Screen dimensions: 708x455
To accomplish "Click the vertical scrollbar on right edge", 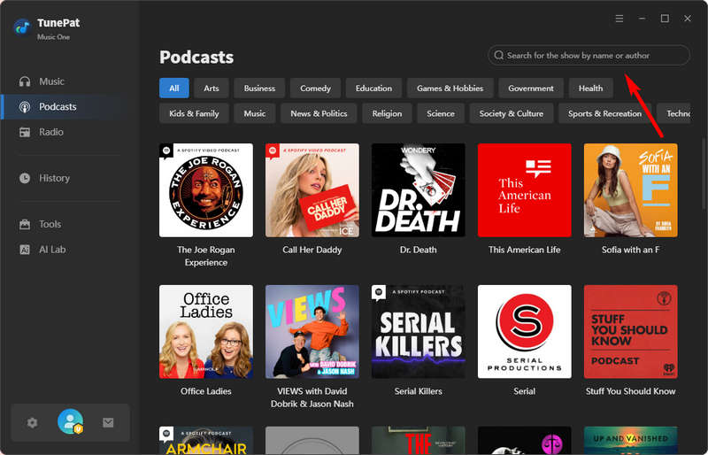I will pyautogui.click(x=704, y=172).
